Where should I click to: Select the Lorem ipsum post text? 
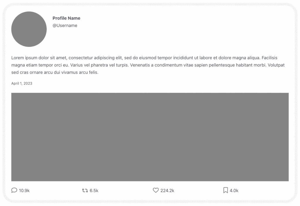coord(148,65)
